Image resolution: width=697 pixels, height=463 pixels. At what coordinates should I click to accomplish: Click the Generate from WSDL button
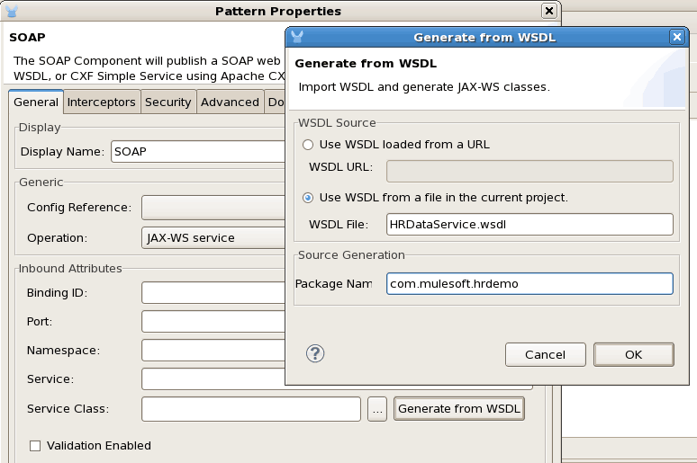[x=459, y=409]
